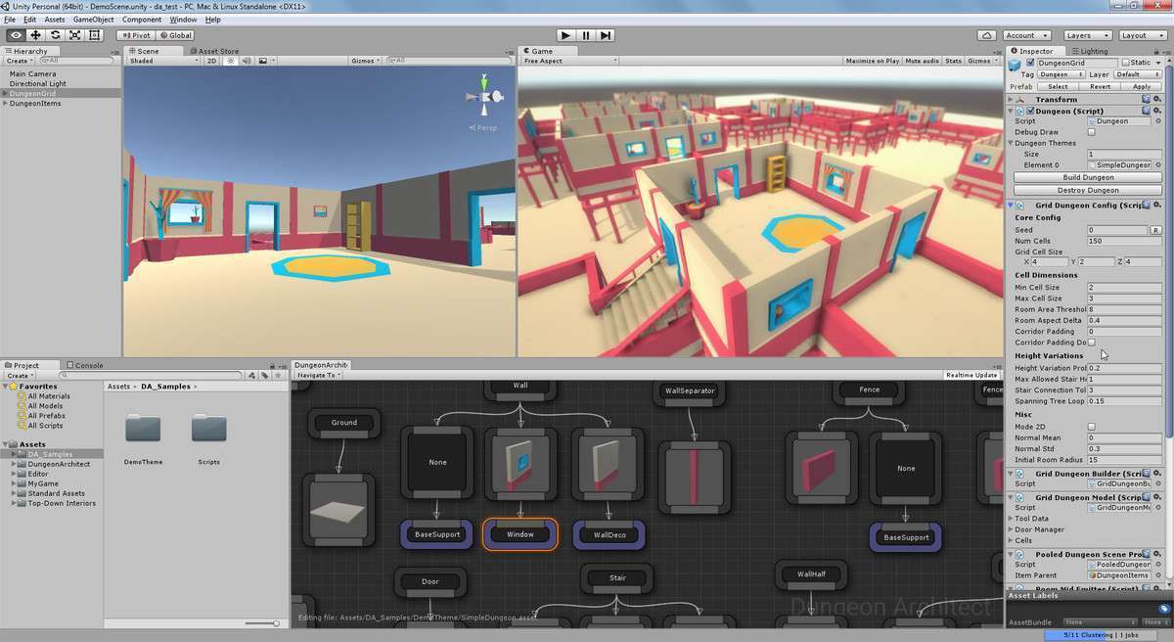The image size is (1174, 642).
Task: Select the Rotate tool
Action: pos(55,35)
